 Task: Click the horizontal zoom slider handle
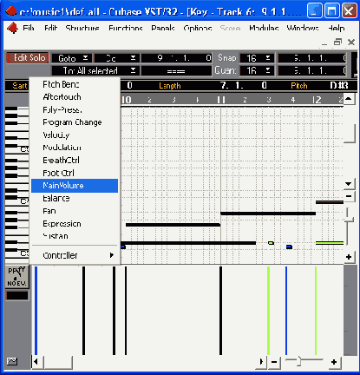click(x=299, y=361)
